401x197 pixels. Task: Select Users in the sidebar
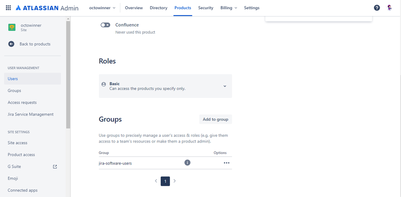[x=33, y=79]
